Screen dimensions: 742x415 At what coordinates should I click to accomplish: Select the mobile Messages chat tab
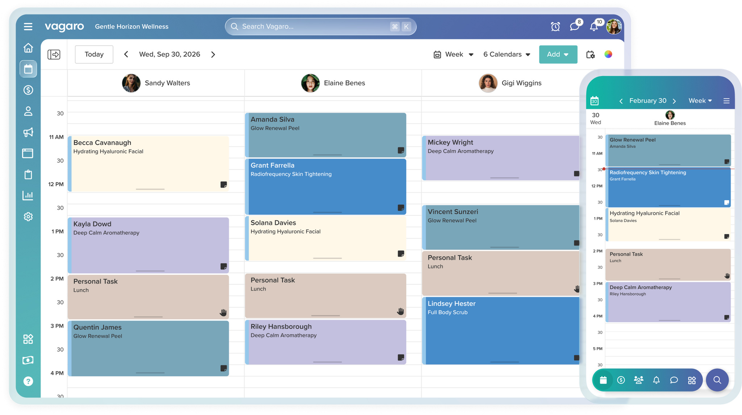click(674, 380)
